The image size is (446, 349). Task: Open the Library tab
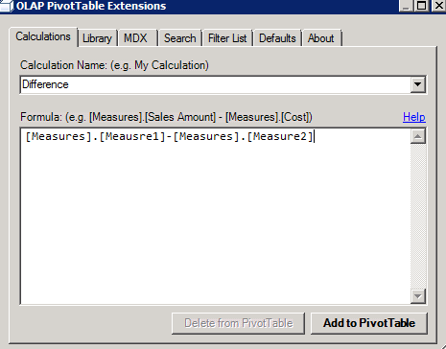(97, 38)
